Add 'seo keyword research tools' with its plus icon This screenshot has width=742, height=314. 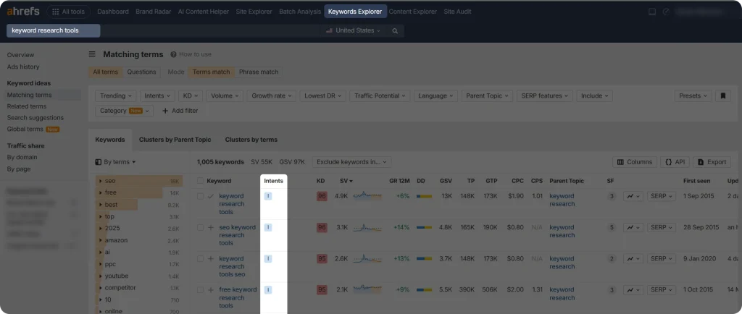[211, 228]
